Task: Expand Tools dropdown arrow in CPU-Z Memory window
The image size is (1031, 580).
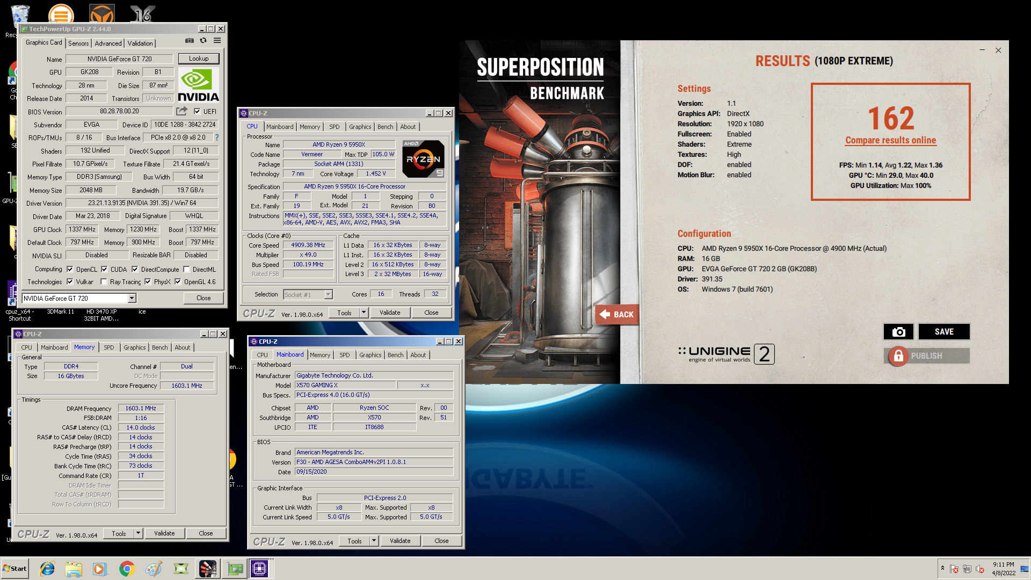Action: [138, 533]
